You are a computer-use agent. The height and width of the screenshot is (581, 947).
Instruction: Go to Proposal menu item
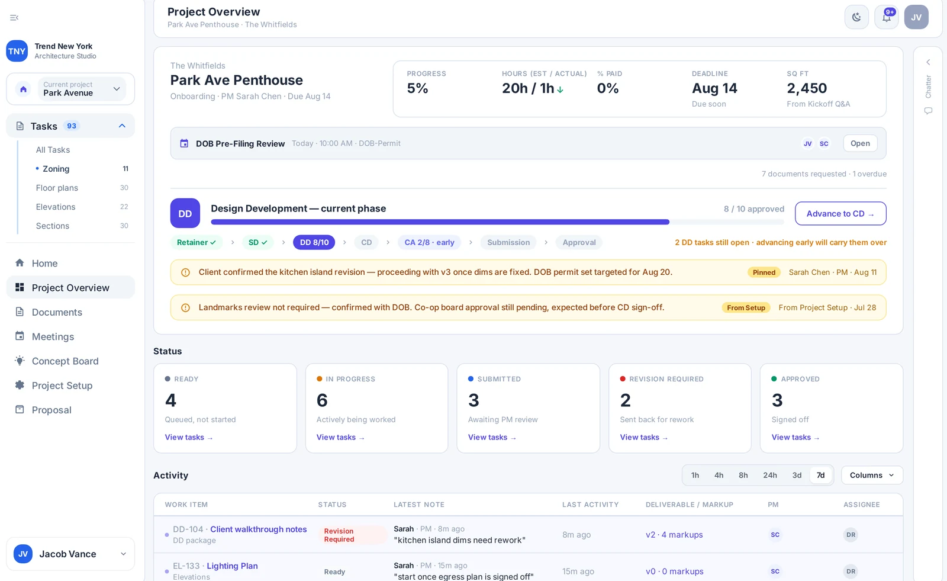[70, 410]
